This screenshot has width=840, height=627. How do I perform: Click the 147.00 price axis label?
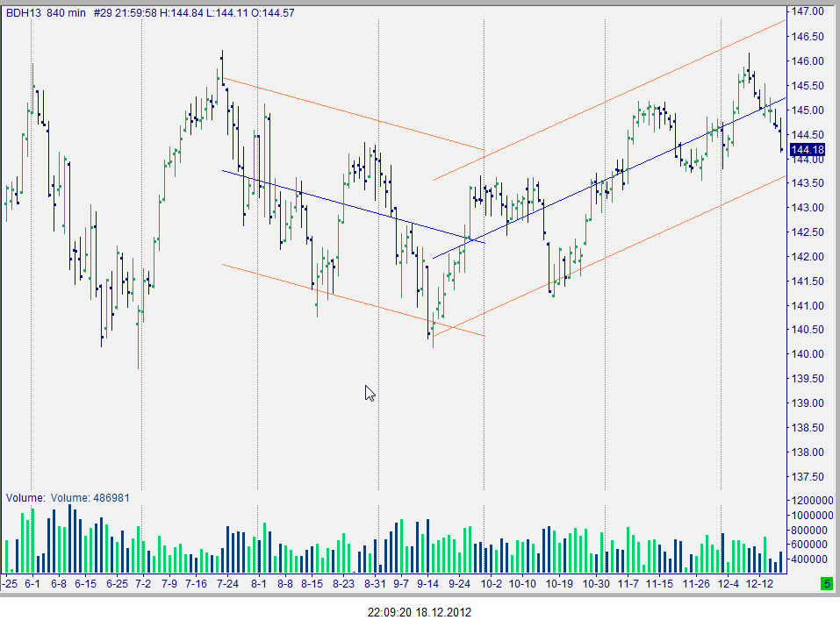(x=808, y=11)
